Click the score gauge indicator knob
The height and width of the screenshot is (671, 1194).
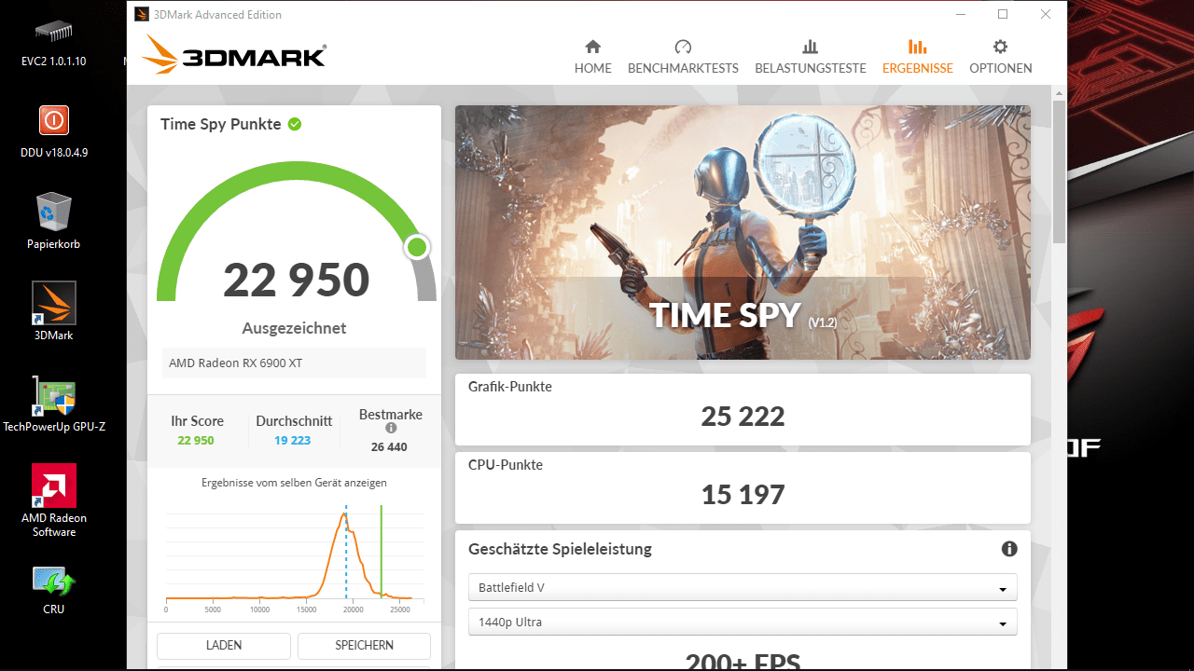point(417,247)
